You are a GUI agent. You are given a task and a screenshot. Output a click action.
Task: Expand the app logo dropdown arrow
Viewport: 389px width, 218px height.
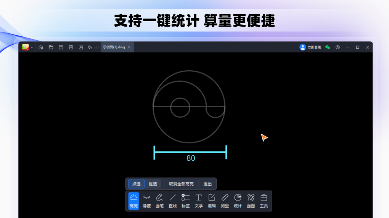(32, 47)
